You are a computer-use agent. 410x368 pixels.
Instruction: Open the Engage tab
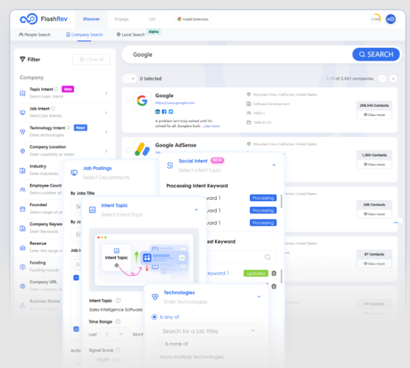pyautogui.click(x=122, y=19)
